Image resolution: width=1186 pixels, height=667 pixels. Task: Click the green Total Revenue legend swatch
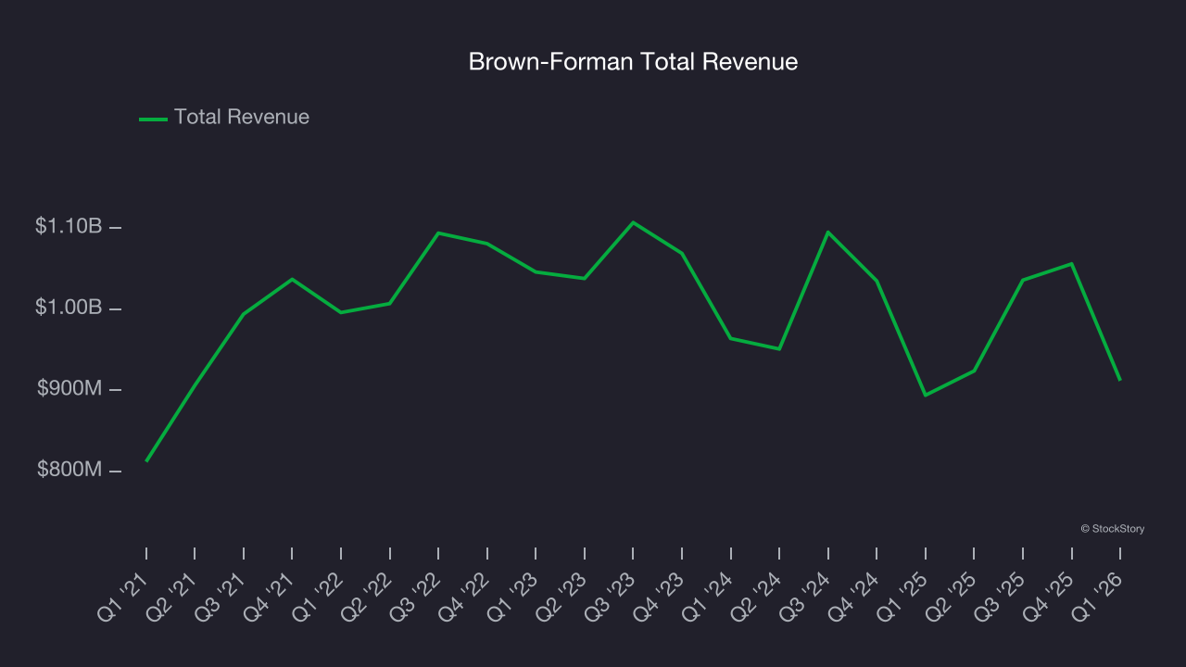click(x=153, y=119)
